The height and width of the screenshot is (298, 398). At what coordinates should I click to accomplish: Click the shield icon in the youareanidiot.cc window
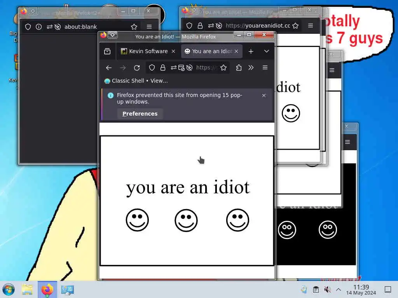point(189,26)
